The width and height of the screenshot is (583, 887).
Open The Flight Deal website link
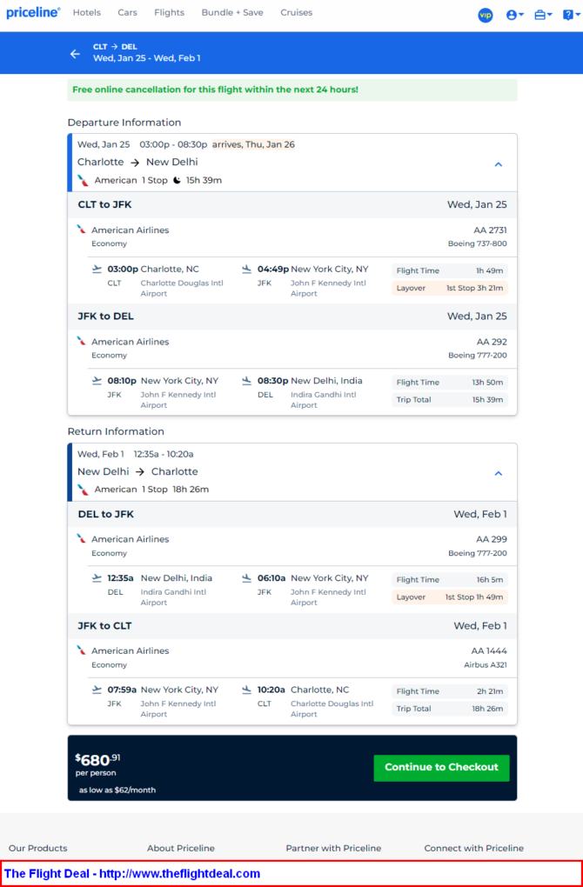click(x=132, y=873)
